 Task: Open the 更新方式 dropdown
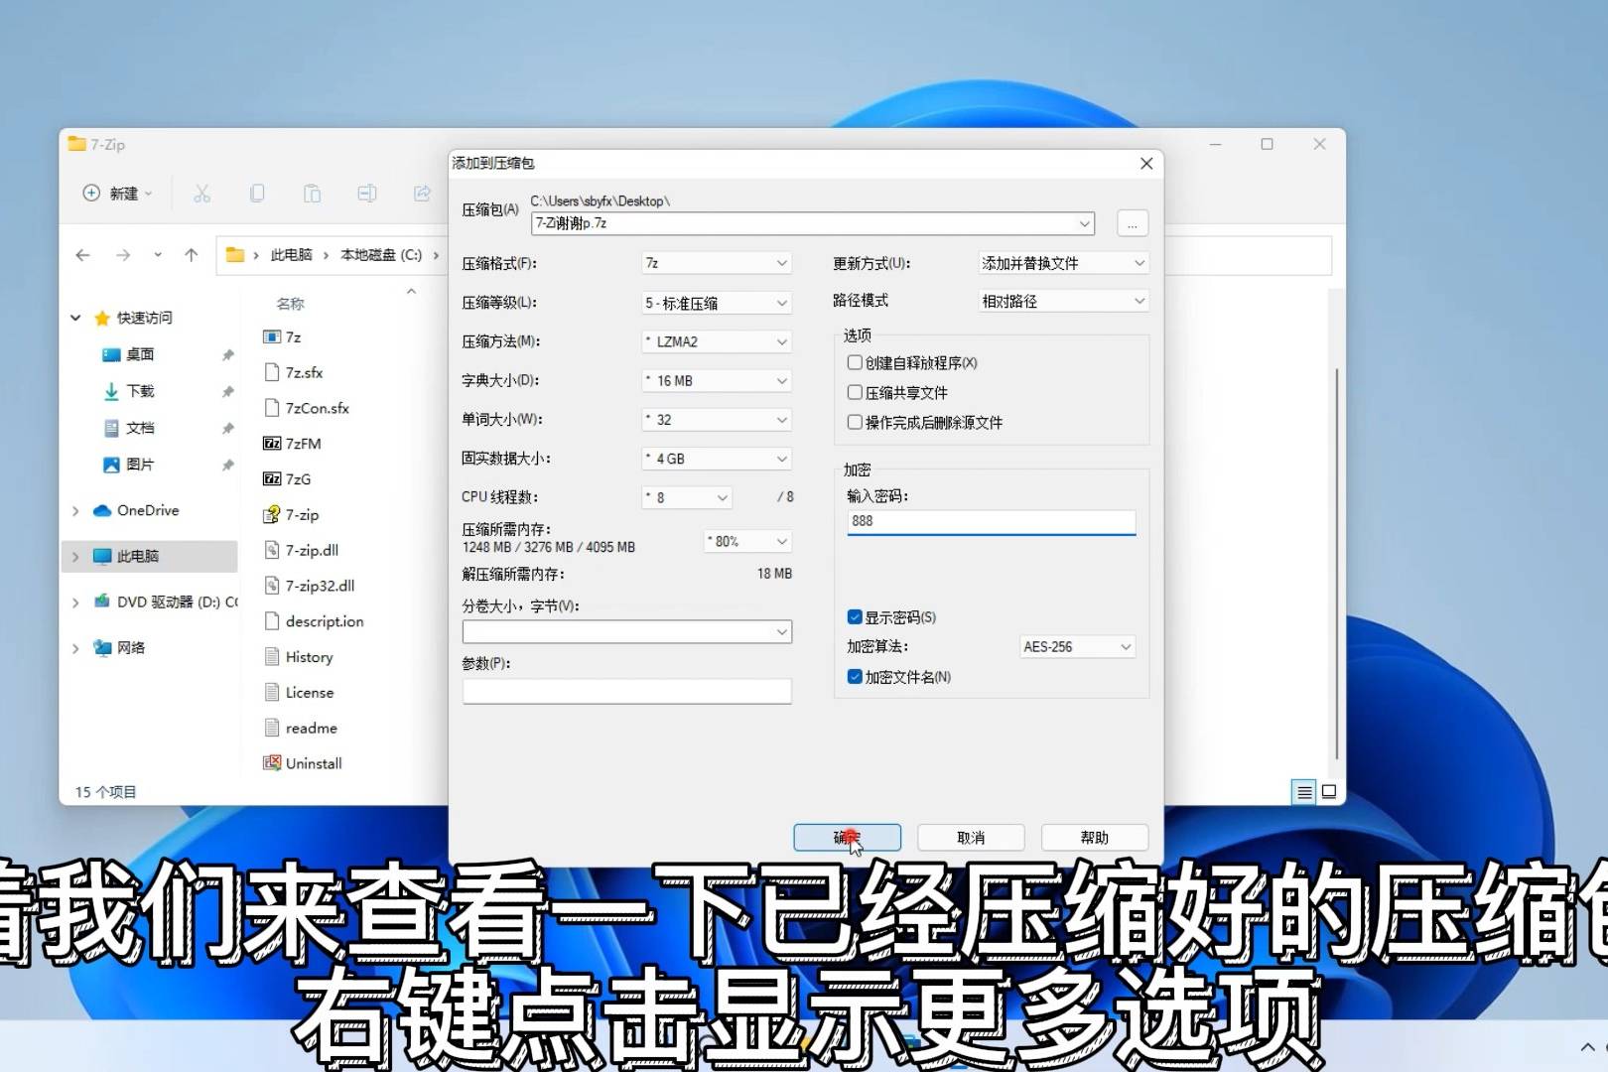pyautogui.click(x=1063, y=263)
